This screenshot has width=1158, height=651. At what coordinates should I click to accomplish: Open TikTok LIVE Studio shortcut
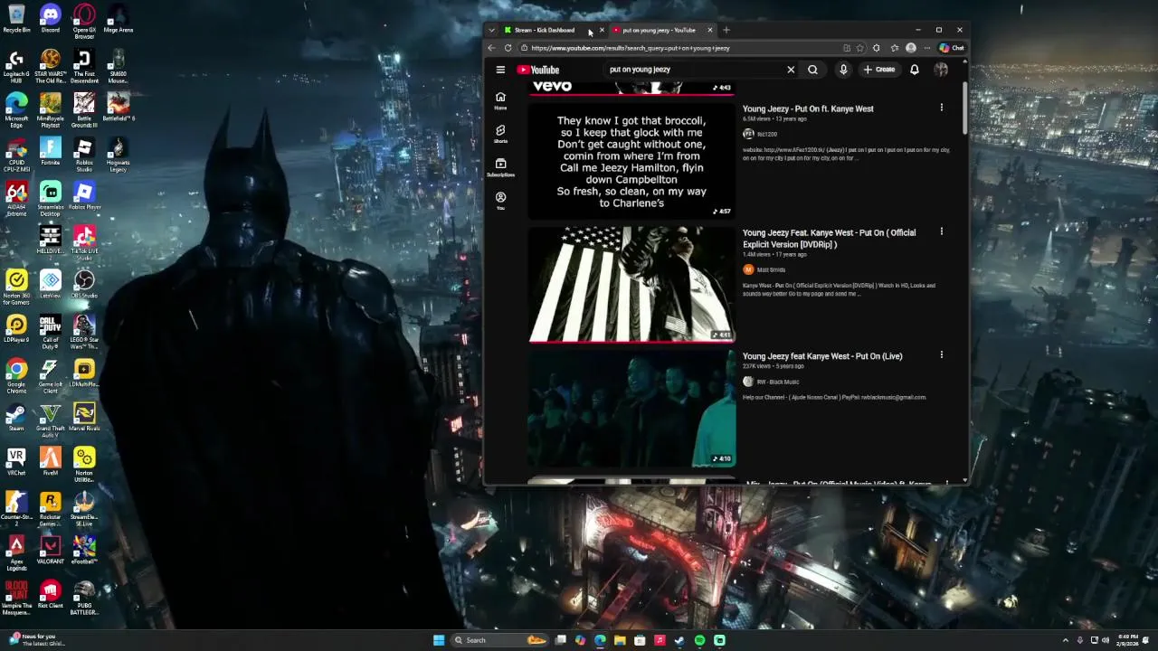(84, 242)
